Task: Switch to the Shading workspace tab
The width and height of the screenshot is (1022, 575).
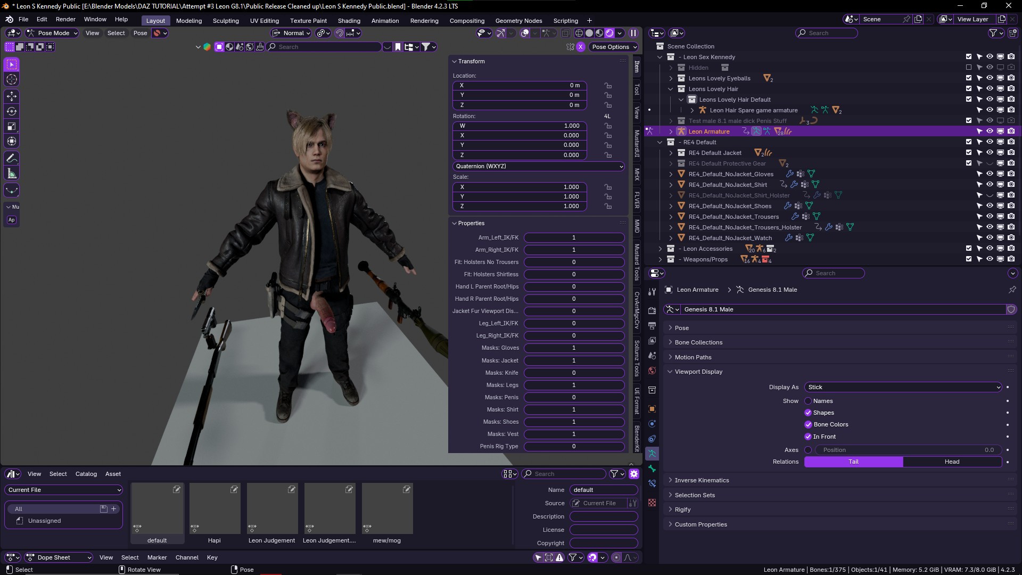Action: [349, 21]
